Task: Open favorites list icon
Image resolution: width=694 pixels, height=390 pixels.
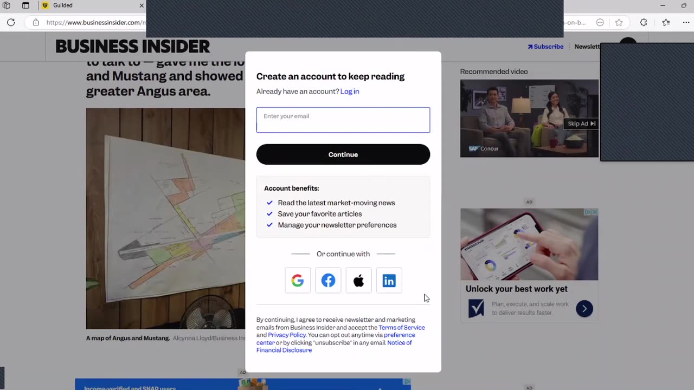Action: tap(666, 22)
